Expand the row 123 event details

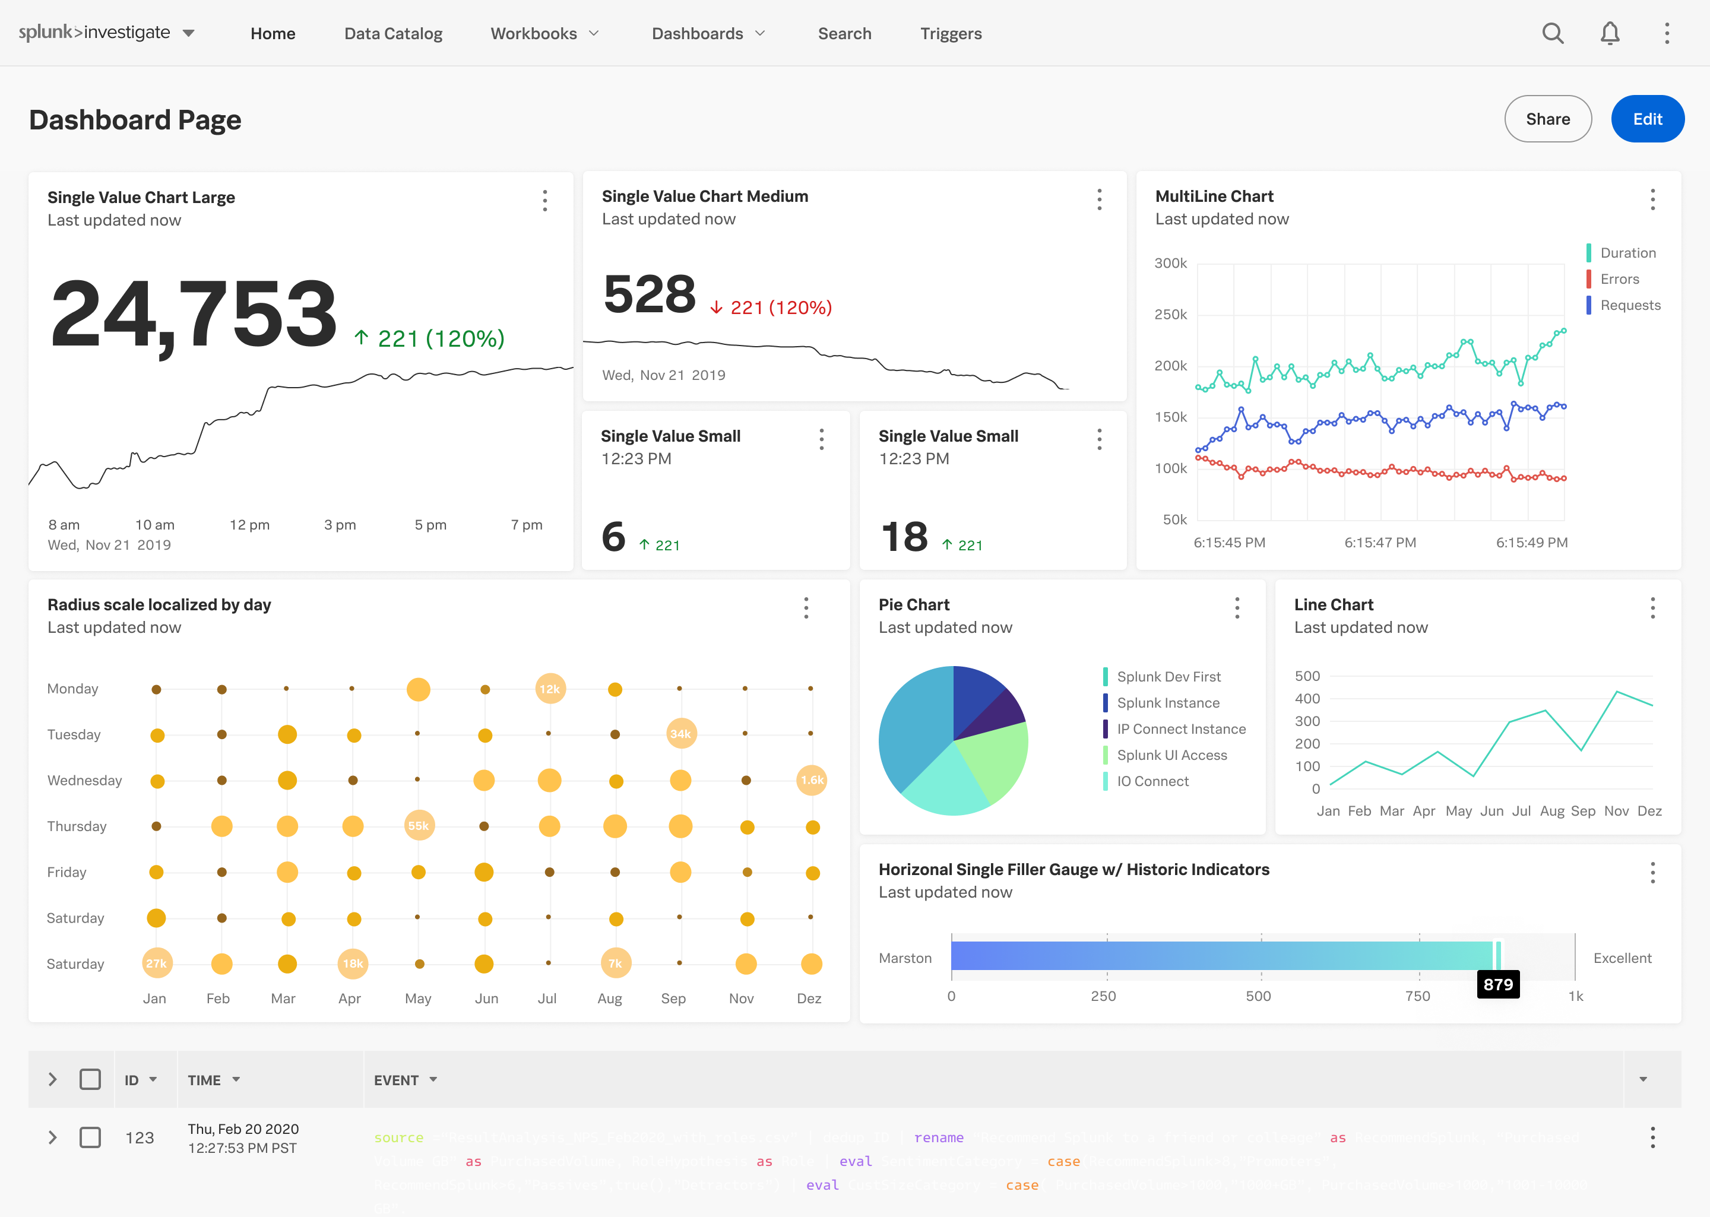(52, 1137)
